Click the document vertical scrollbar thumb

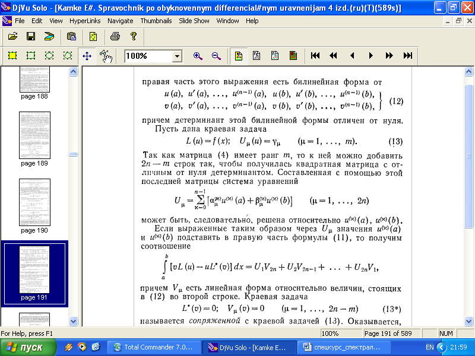[x=468, y=156]
